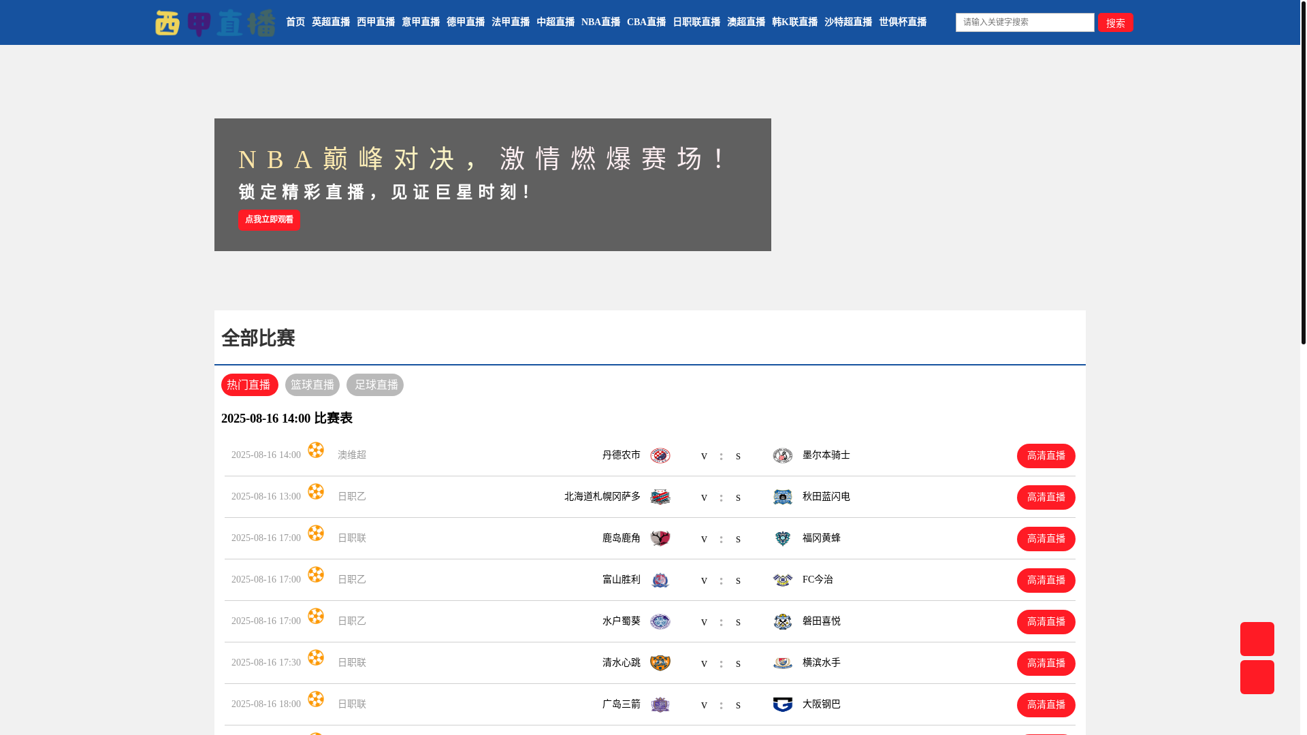Click 墨尔本骑士 team name
The height and width of the screenshot is (735, 1307).
tap(826, 455)
